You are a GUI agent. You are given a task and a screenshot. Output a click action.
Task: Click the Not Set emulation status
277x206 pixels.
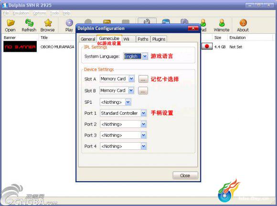click(x=235, y=47)
